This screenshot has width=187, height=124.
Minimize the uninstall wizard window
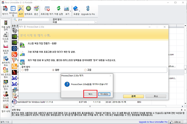pyautogui.click(x=150, y=27)
